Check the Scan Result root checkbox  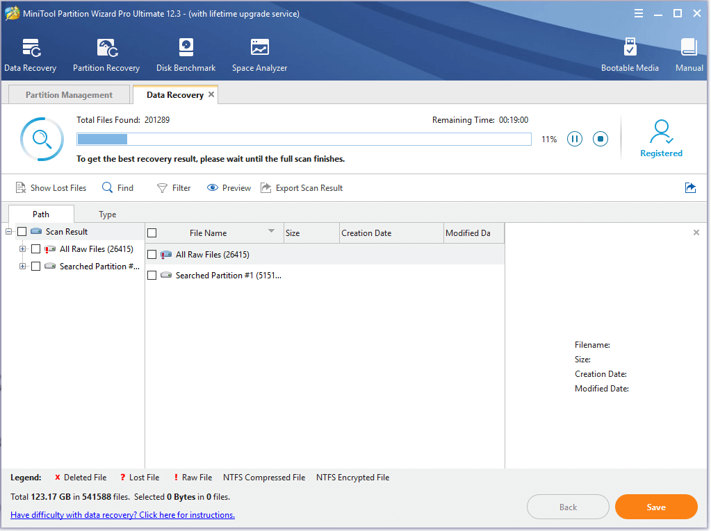22,232
